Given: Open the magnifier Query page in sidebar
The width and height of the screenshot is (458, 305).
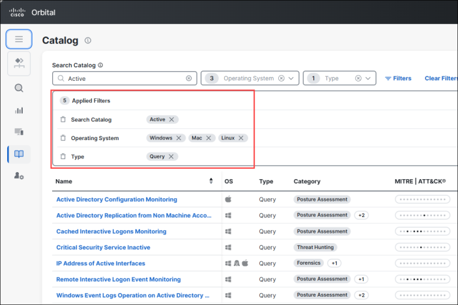Looking at the screenshot, I should click(19, 88).
